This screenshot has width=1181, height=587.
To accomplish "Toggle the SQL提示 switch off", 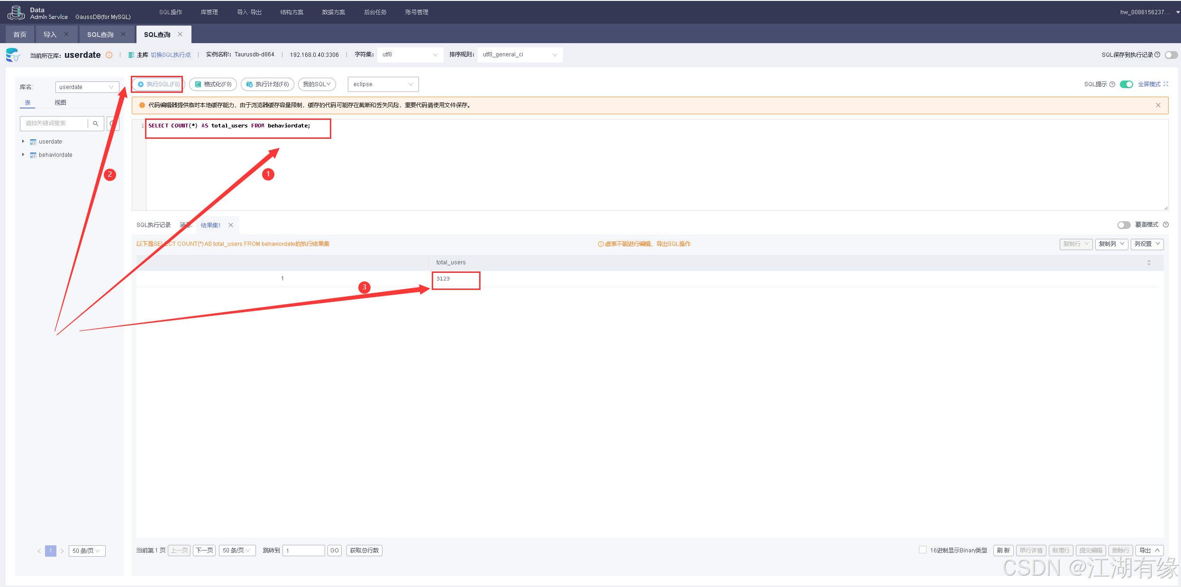I will tap(1126, 84).
